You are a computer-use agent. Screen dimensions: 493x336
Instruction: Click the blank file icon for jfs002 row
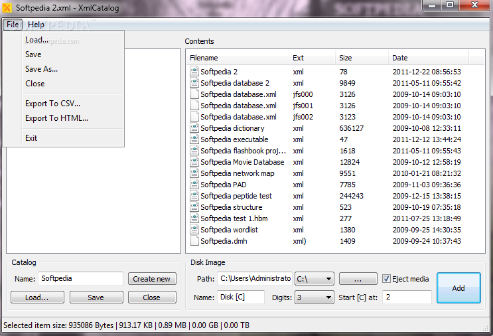pos(194,117)
